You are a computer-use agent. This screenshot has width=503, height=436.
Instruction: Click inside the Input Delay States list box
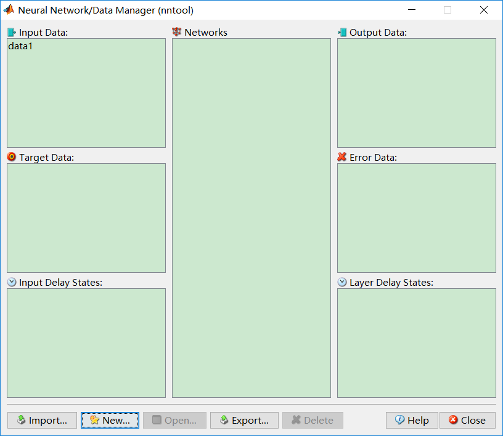(x=86, y=343)
